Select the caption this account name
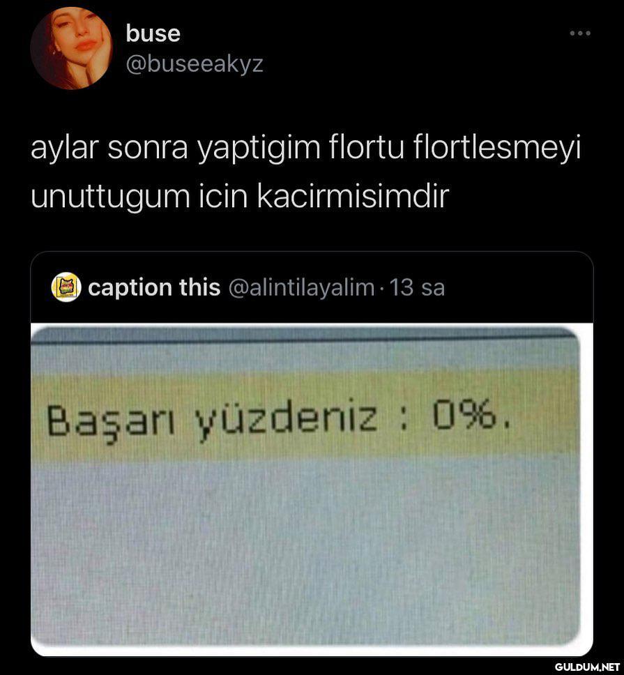 (x=154, y=287)
